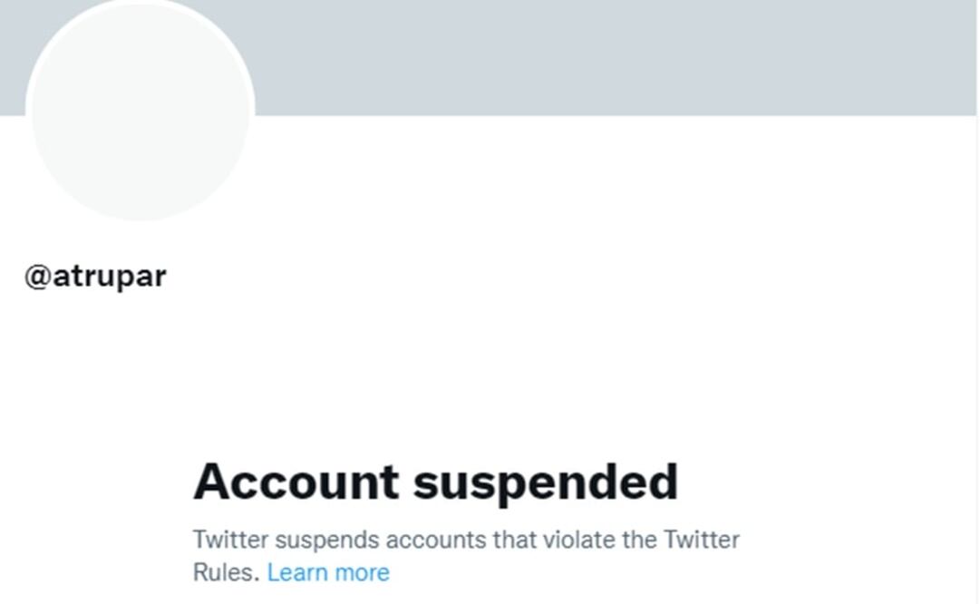Image resolution: width=980 pixels, height=604 pixels.
Task: Click the word accounts in the description
Action: point(436,540)
